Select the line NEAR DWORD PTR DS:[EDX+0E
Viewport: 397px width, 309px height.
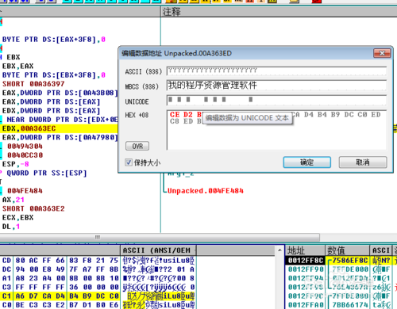(x=62, y=120)
